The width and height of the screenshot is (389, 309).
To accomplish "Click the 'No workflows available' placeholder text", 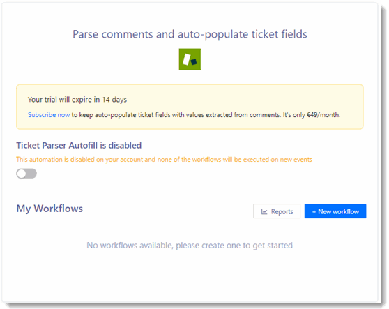I will 190,246.
